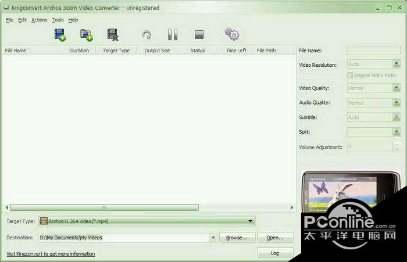Click the file list scroll left arrow

pyautogui.click(x=7, y=207)
